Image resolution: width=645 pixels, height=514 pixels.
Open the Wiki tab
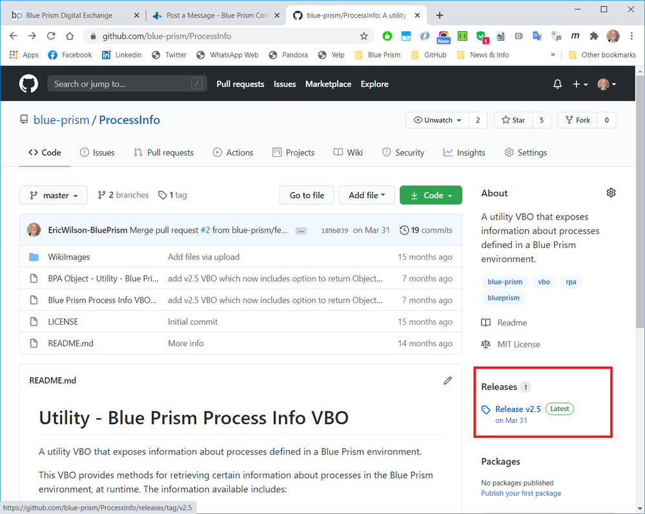coord(348,152)
